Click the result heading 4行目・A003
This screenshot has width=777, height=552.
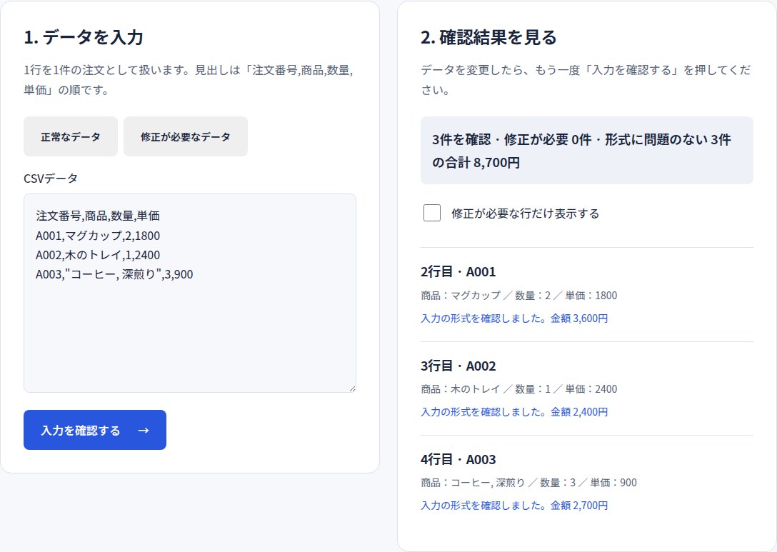click(x=458, y=459)
